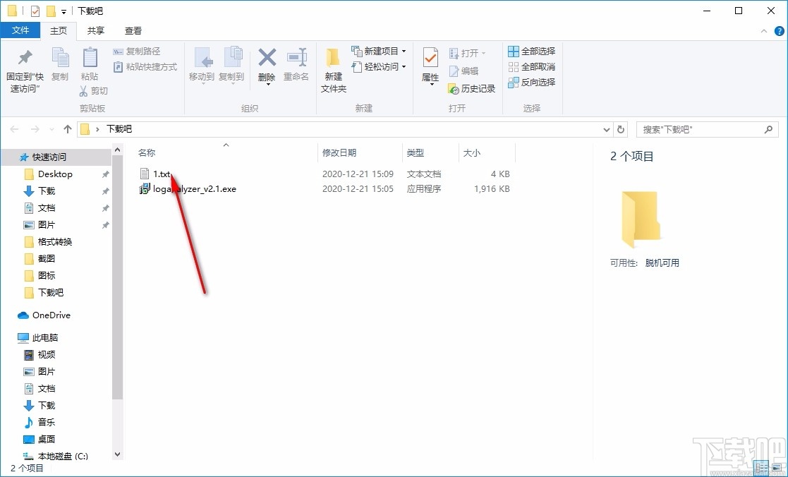This screenshot has height=477, width=788.
Task: Open the 文件 (File) menu
Action: pyautogui.click(x=21, y=30)
